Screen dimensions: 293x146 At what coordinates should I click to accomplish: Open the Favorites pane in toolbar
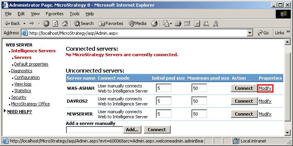pyautogui.click(x=111, y=23)
